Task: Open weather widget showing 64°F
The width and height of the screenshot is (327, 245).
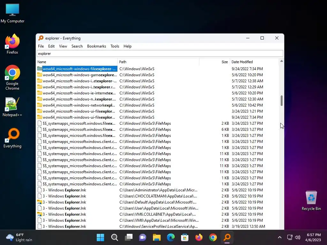Action: click(19, 237)
